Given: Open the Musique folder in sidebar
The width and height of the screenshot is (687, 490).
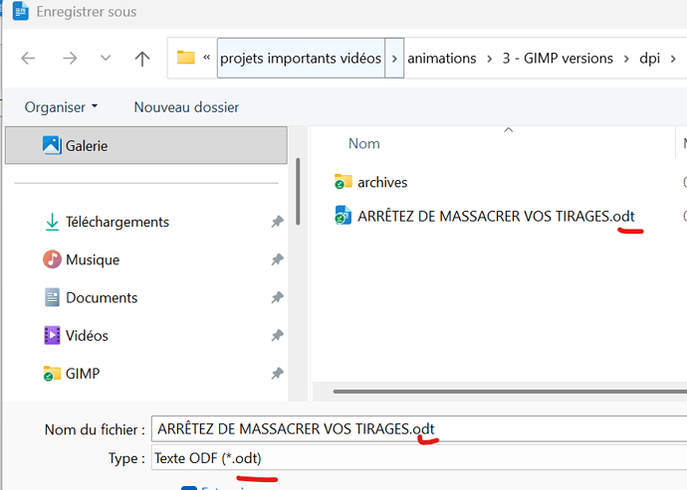Looking at the screenshot, I should (92, 259).
